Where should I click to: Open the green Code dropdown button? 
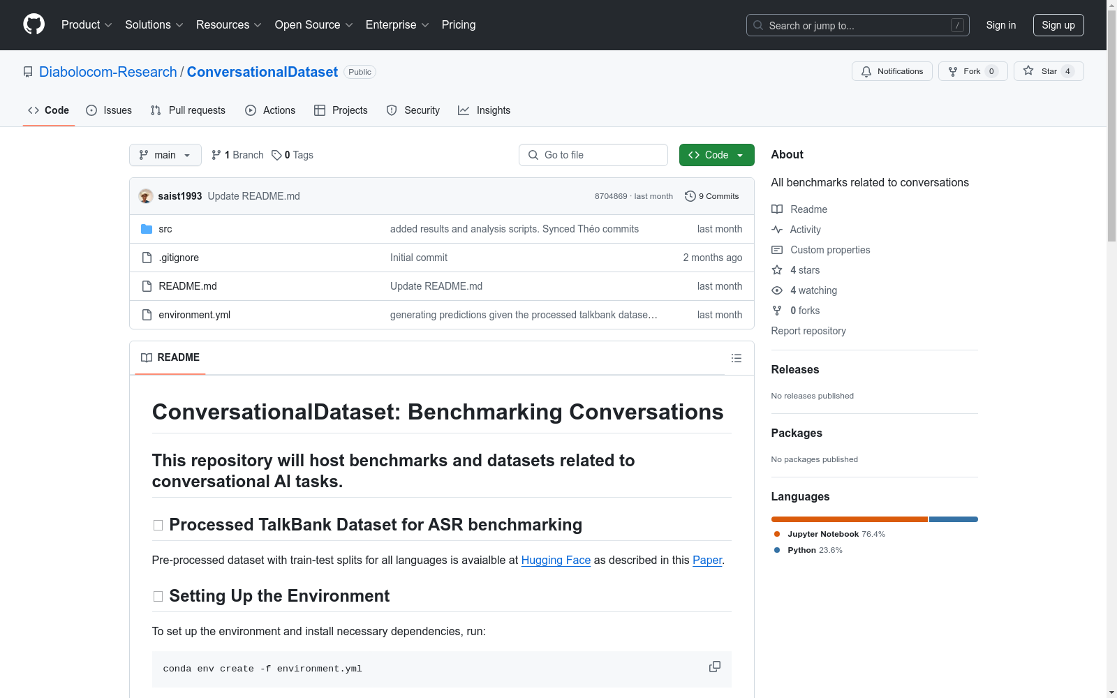coord(716,155)
